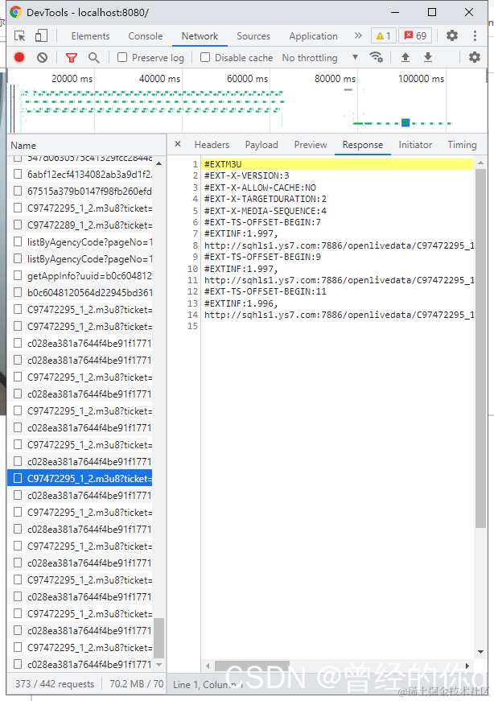The height and width of the screenshot is (701, 494).
Task: Open the No throttling dropdown
Action: tap(320, 58)
